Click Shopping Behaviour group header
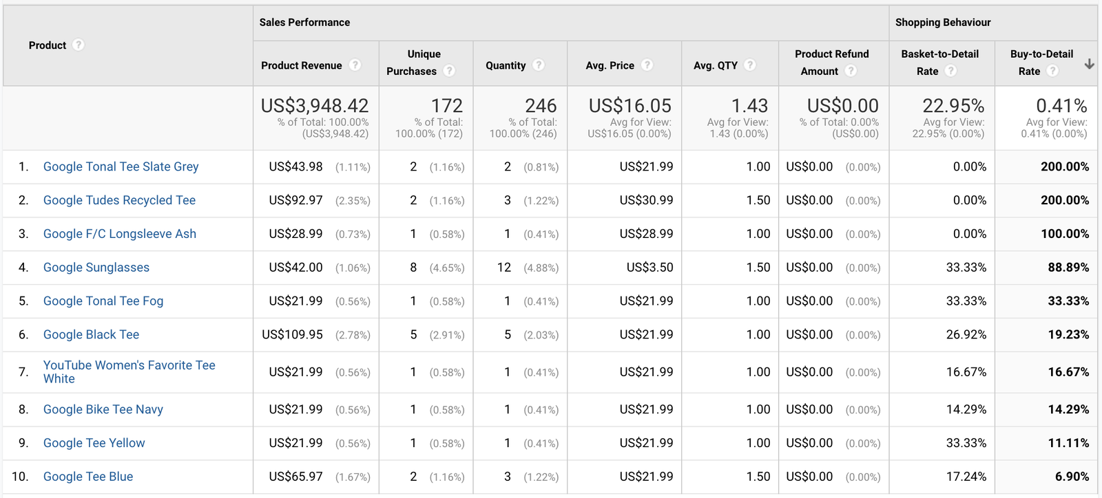This screenshot has width=1102, height=498. coord(943,23)
